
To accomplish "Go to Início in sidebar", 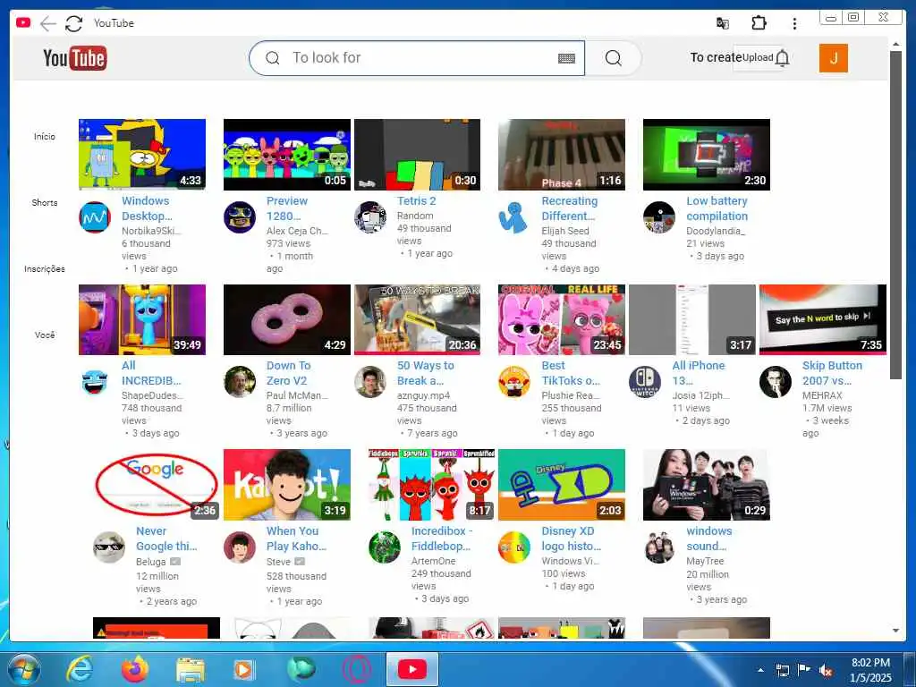I will pyautogui.click(x=45, y=136).
